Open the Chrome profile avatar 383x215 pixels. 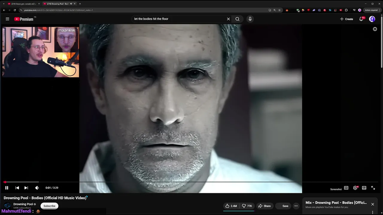click(x=360, y=10)
